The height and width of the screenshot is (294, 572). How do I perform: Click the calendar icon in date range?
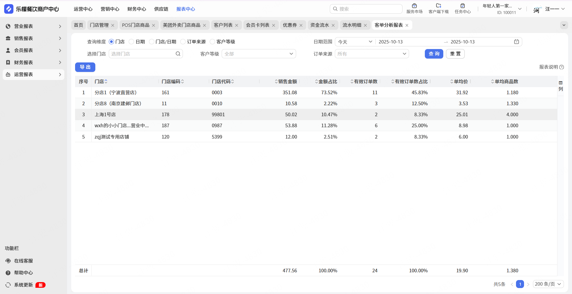(x=516, y=42)
